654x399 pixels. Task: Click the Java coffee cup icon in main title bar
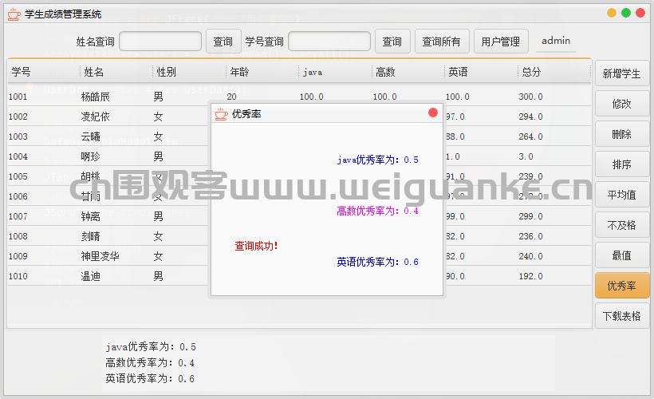pos(14,14)
